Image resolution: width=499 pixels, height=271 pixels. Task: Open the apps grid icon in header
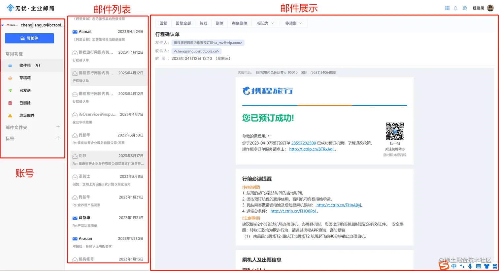447,8
